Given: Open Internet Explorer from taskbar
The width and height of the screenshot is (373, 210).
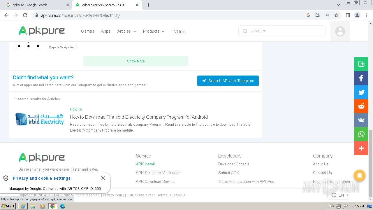Looking at the screenshot, I should [x=23, y=206].
